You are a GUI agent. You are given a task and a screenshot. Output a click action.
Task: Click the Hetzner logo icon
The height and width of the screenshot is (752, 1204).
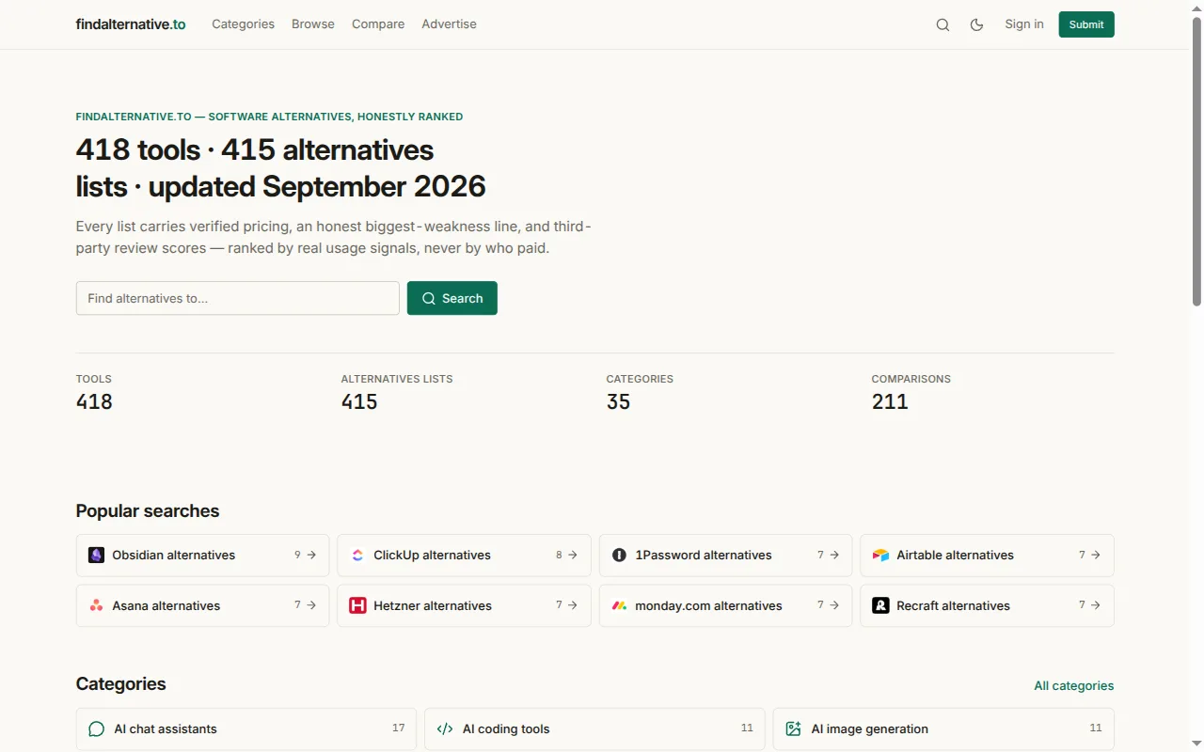pos(357,605)
